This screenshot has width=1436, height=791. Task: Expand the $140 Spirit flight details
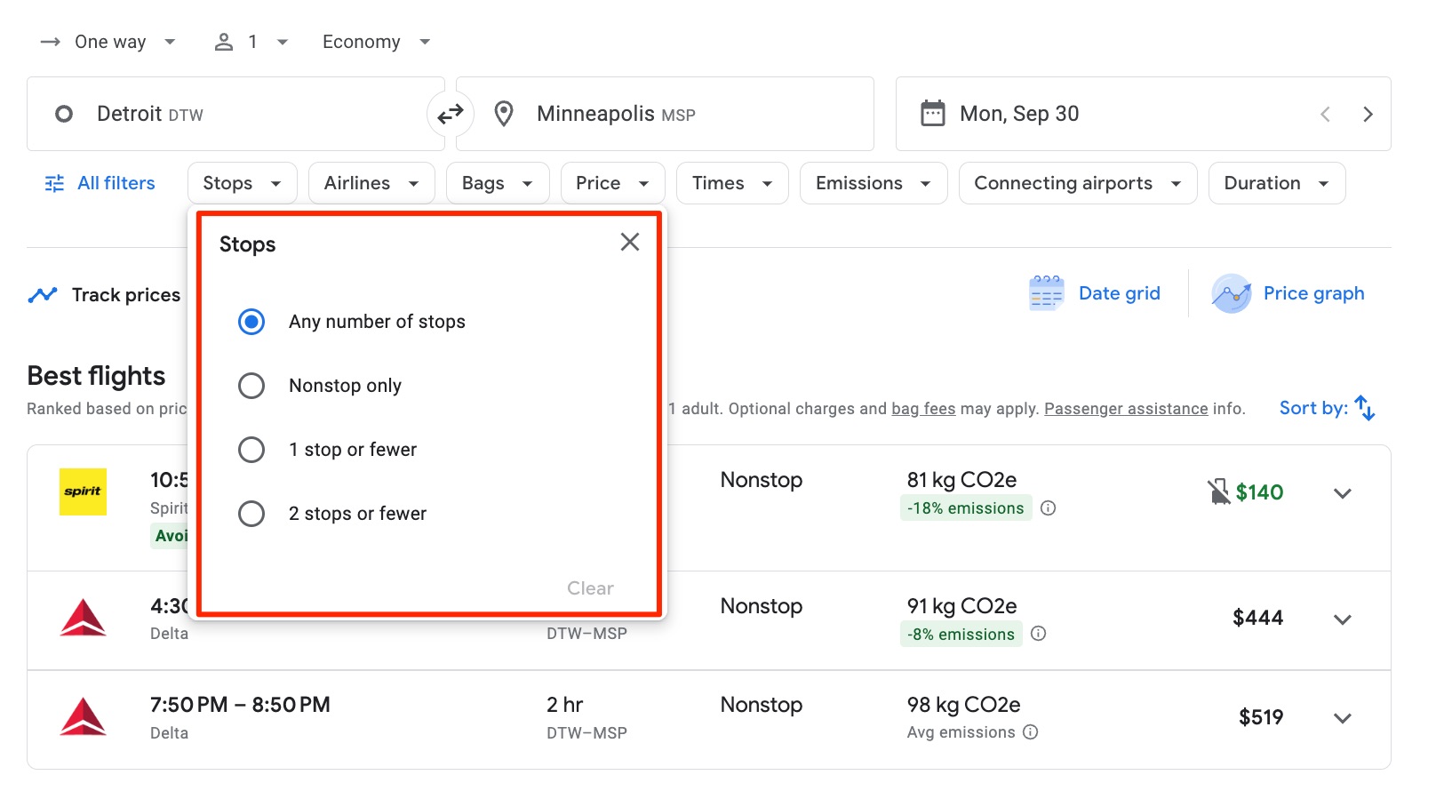[x=1343, y=493]
